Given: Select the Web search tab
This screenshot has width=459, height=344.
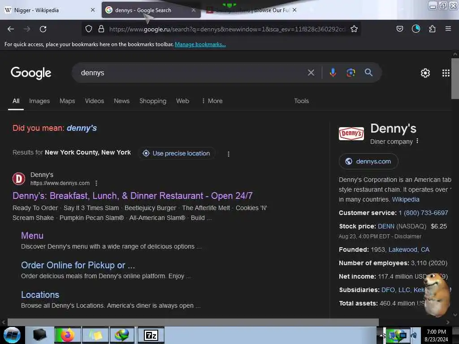Looking at the screenshot, I should 183,101.
